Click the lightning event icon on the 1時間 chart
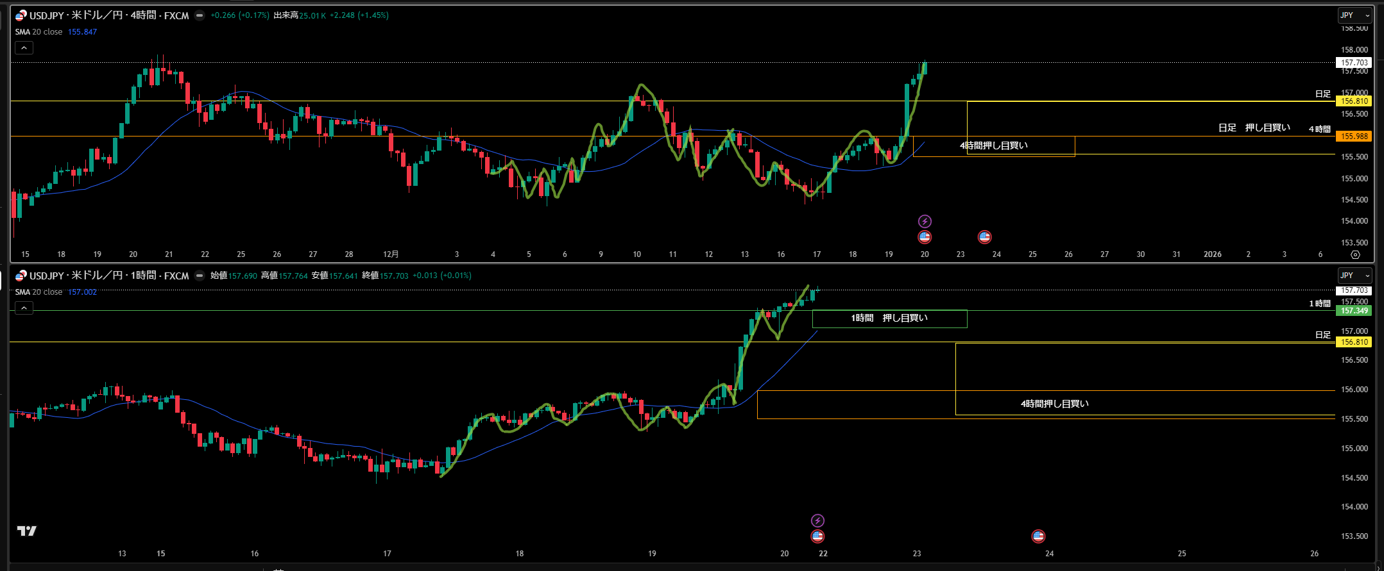Viewport: 1384px width, 571px height. 817,520
